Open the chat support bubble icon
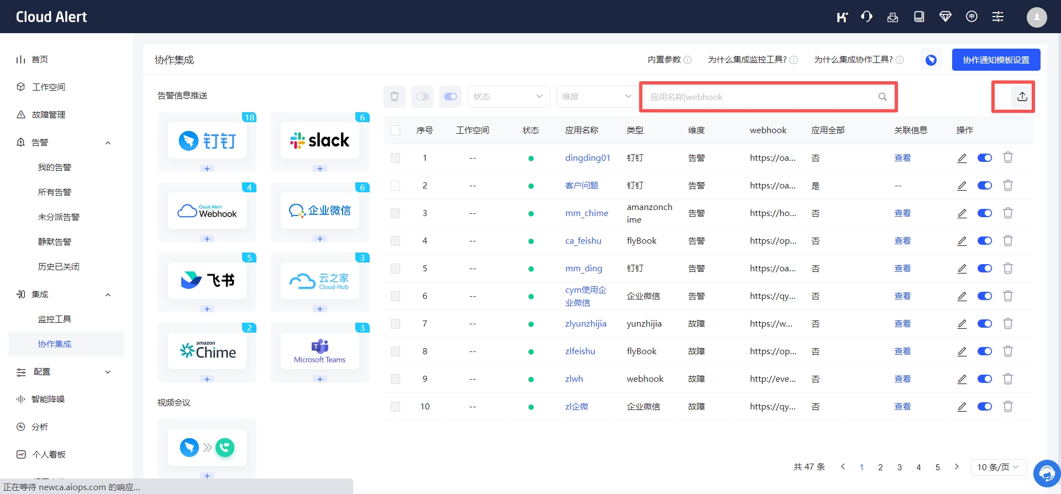The image size is (1061, 494). tap(1047, 474)
